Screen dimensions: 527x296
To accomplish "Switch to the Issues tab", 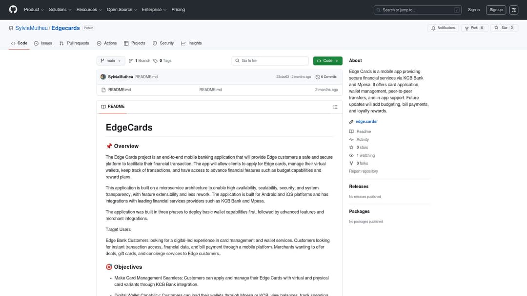I will [x=43, y=43].
